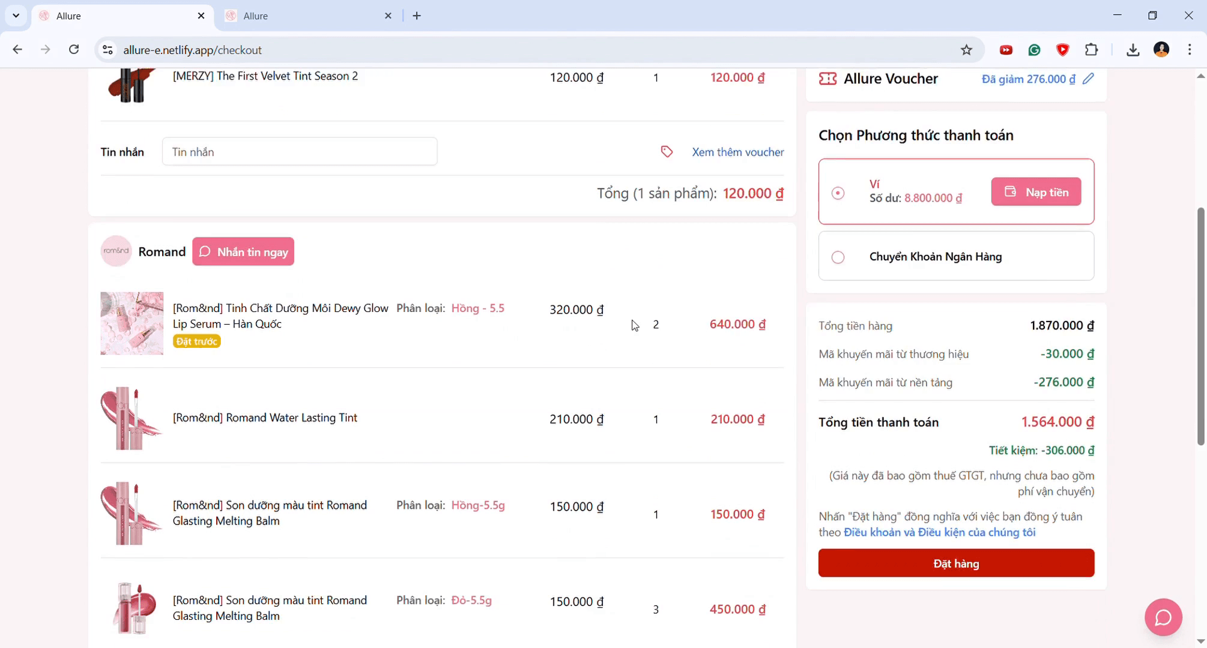
Task: Click the pencil edit icon beside Allure Voucher
Action: pos(1088,79)
